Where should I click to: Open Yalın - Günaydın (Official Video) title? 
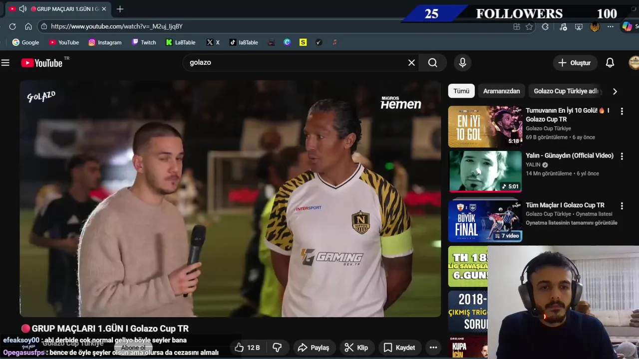click(570, 156)
